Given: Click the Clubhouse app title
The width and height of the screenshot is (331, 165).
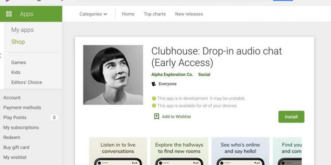Looking at the screenshot, I should [x=217, y=57].
